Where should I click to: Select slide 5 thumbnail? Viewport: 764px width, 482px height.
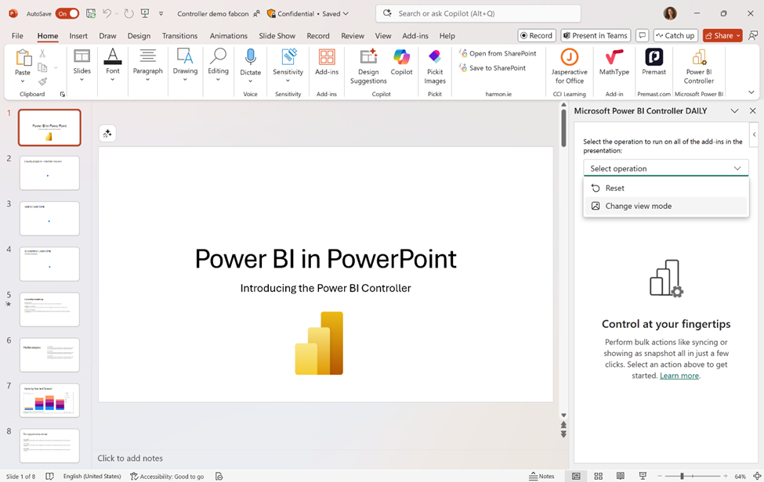point(49,309)
